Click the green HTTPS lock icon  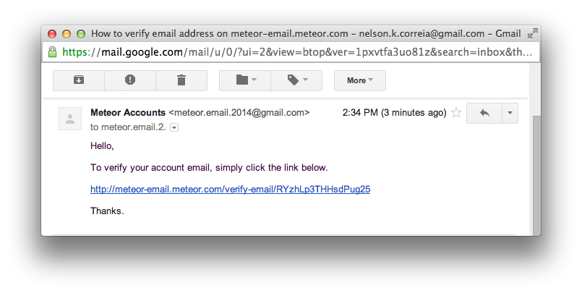click(53, 52)
